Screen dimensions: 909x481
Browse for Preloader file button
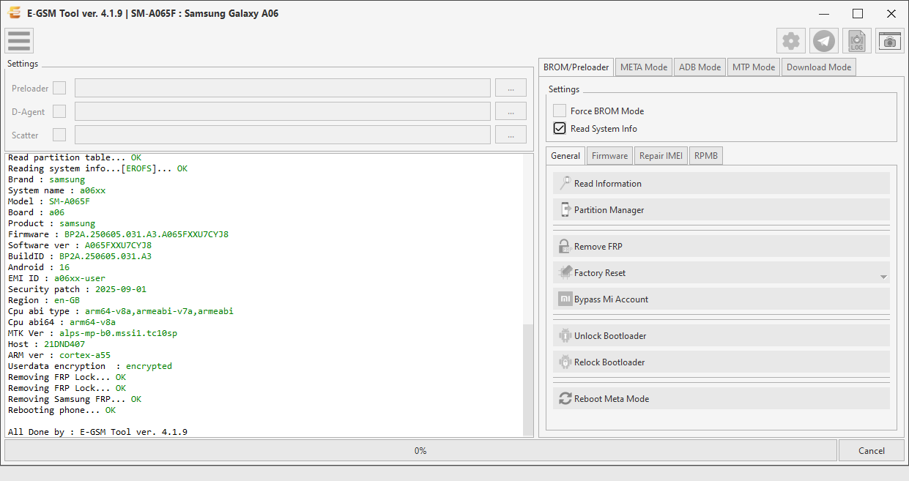pyautogui.click(x=511, y=88)
